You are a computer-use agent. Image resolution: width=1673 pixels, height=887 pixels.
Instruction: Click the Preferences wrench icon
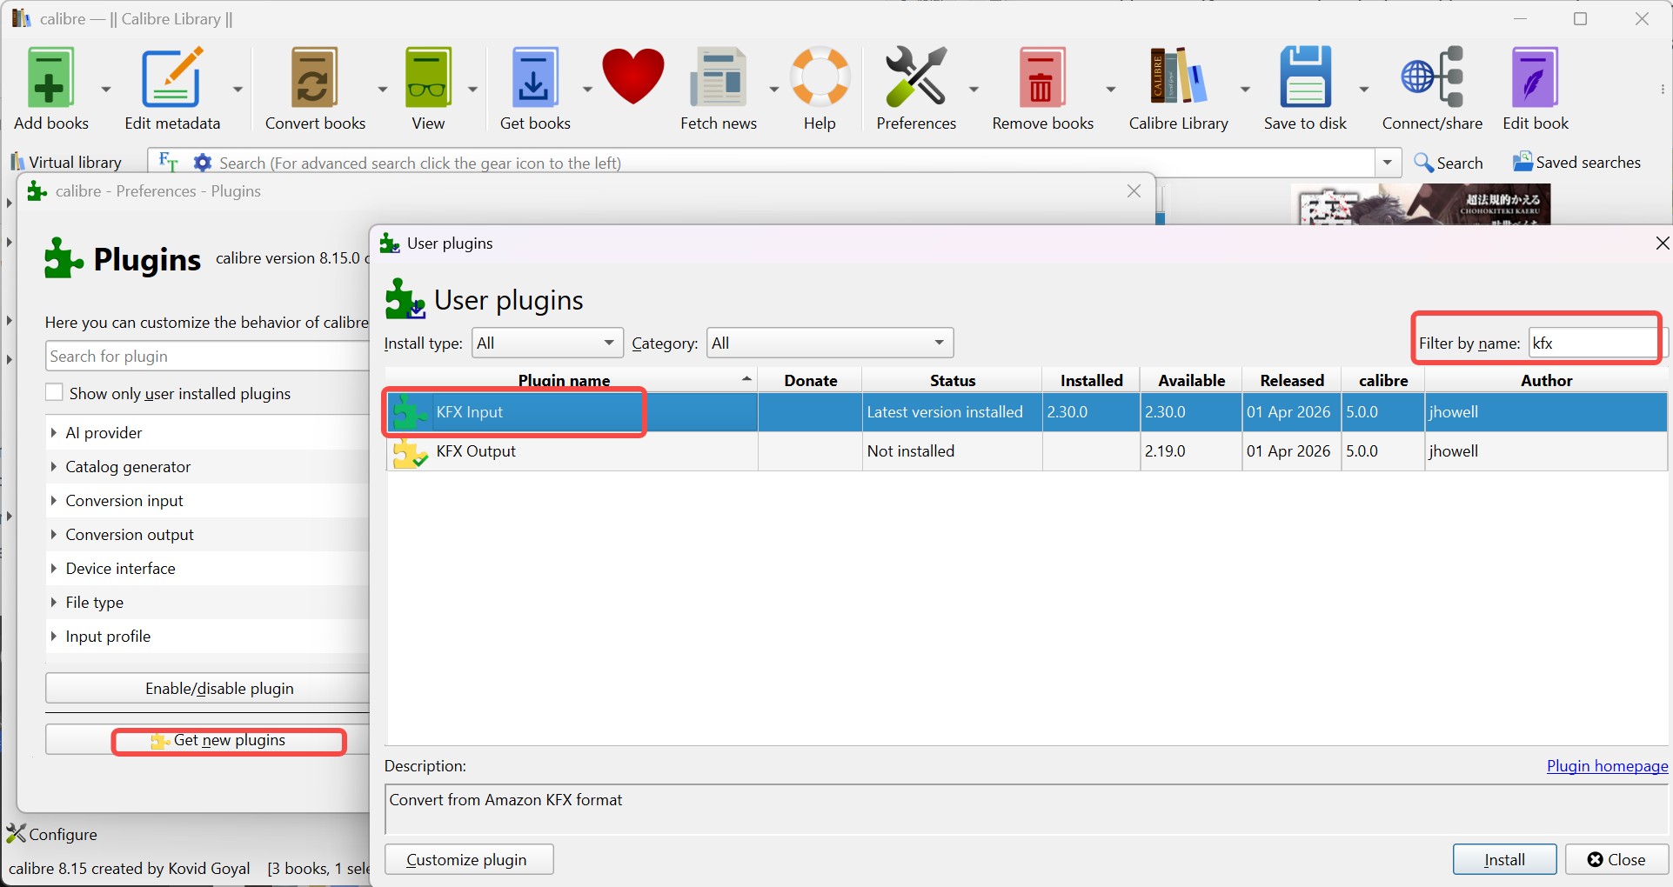tap(916, 78)
